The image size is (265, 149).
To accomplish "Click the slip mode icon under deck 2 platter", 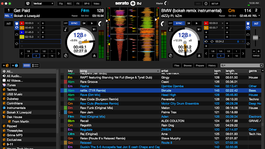I will pos(171,55).
